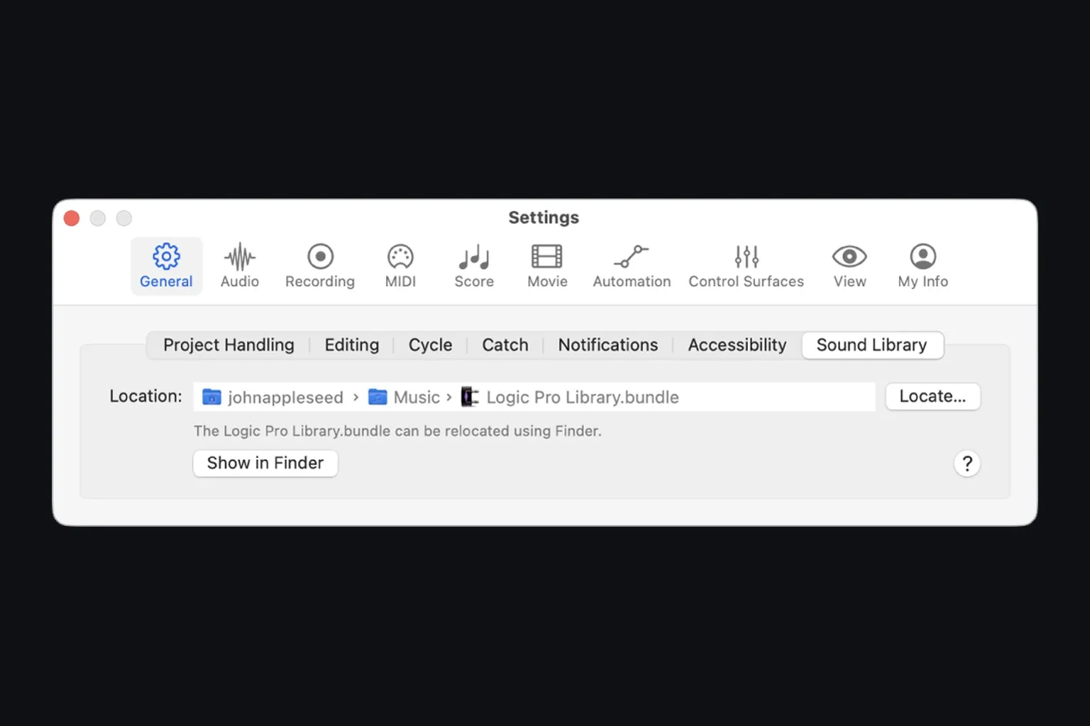Switch to the Editing tab
Viewport: 1090px width, 726px height.
coord(352,345)
